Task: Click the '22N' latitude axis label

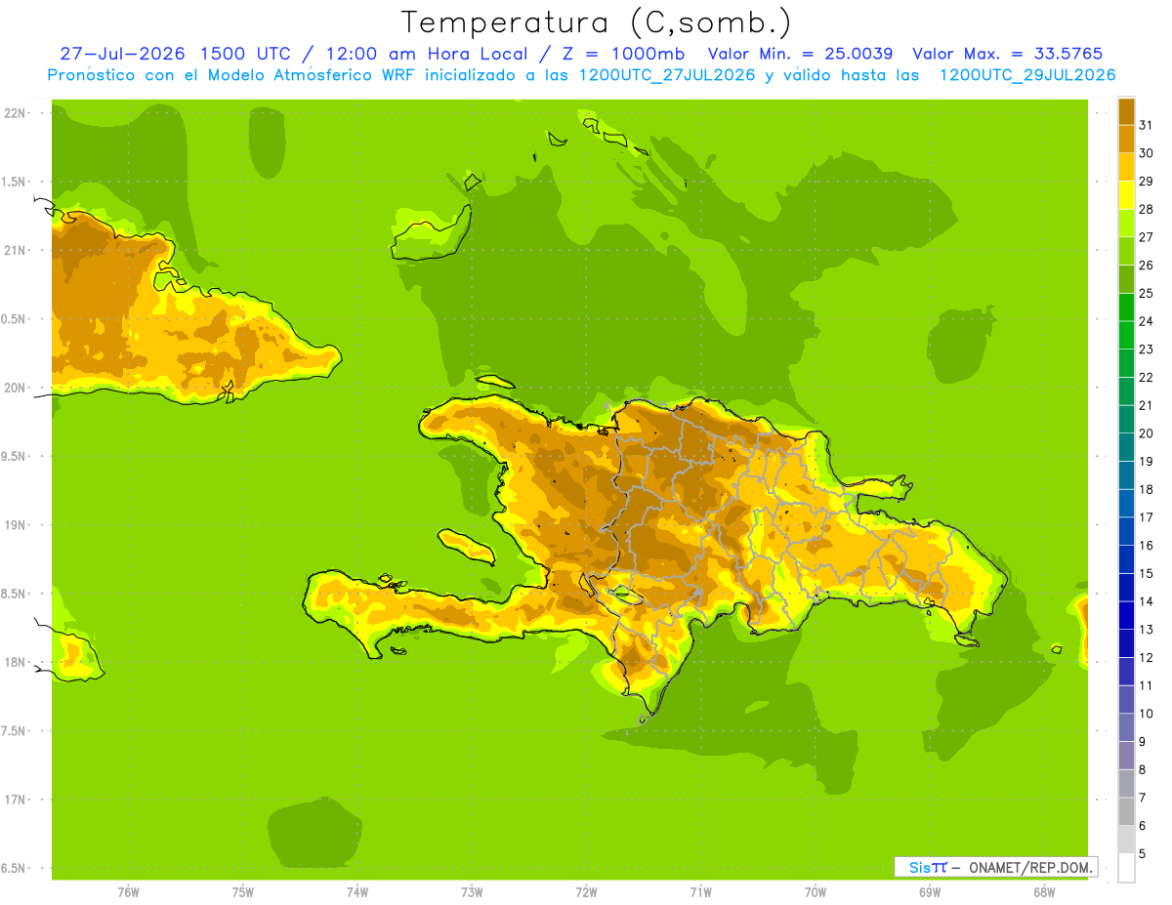Action: [16, 112]
